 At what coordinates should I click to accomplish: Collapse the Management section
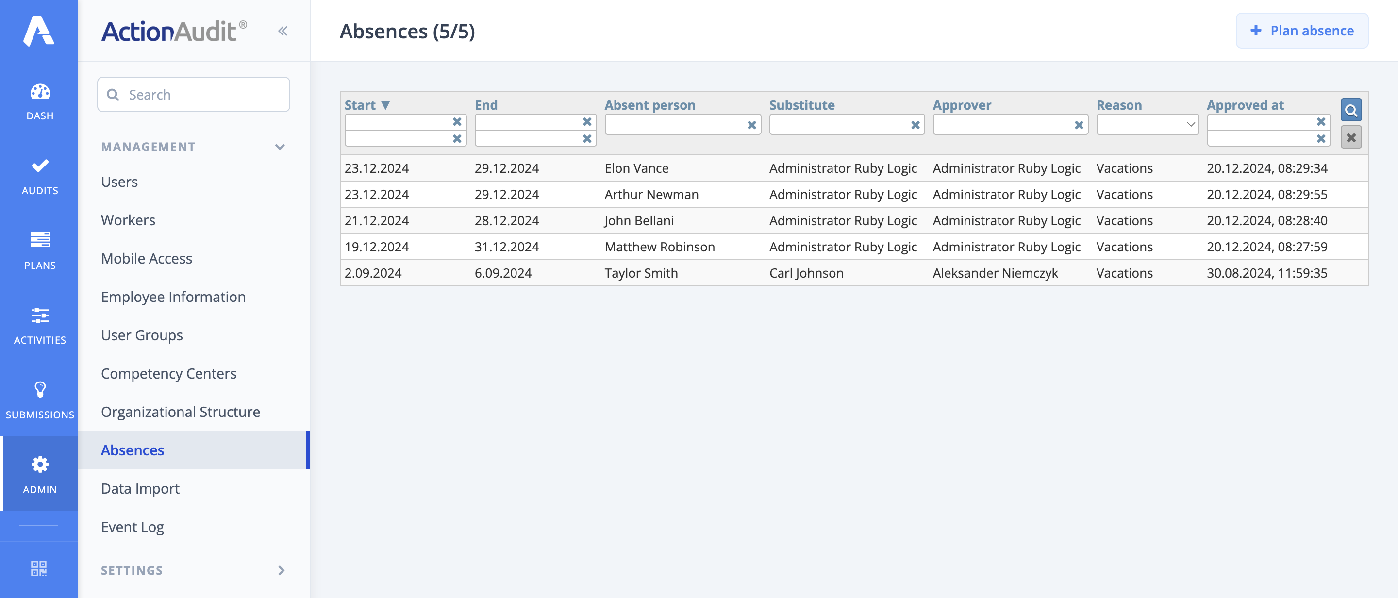point(280,147)
